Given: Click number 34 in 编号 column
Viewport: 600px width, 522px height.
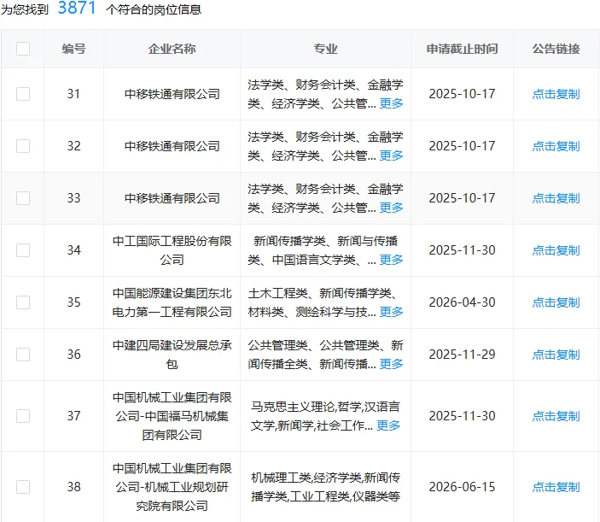Looking at the screenshot, I should pyautogui.click(x=74, y=250).
